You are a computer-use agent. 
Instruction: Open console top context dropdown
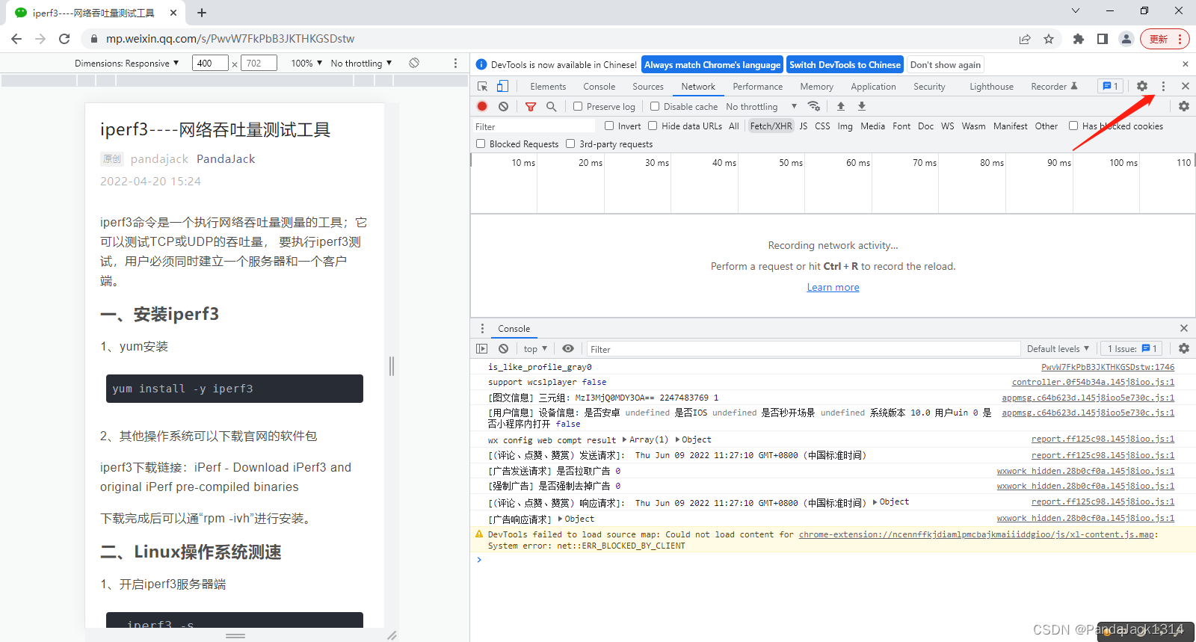click(535, 349)
